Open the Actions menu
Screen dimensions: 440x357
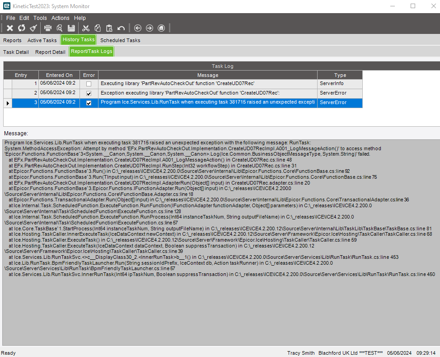(60, 18)
